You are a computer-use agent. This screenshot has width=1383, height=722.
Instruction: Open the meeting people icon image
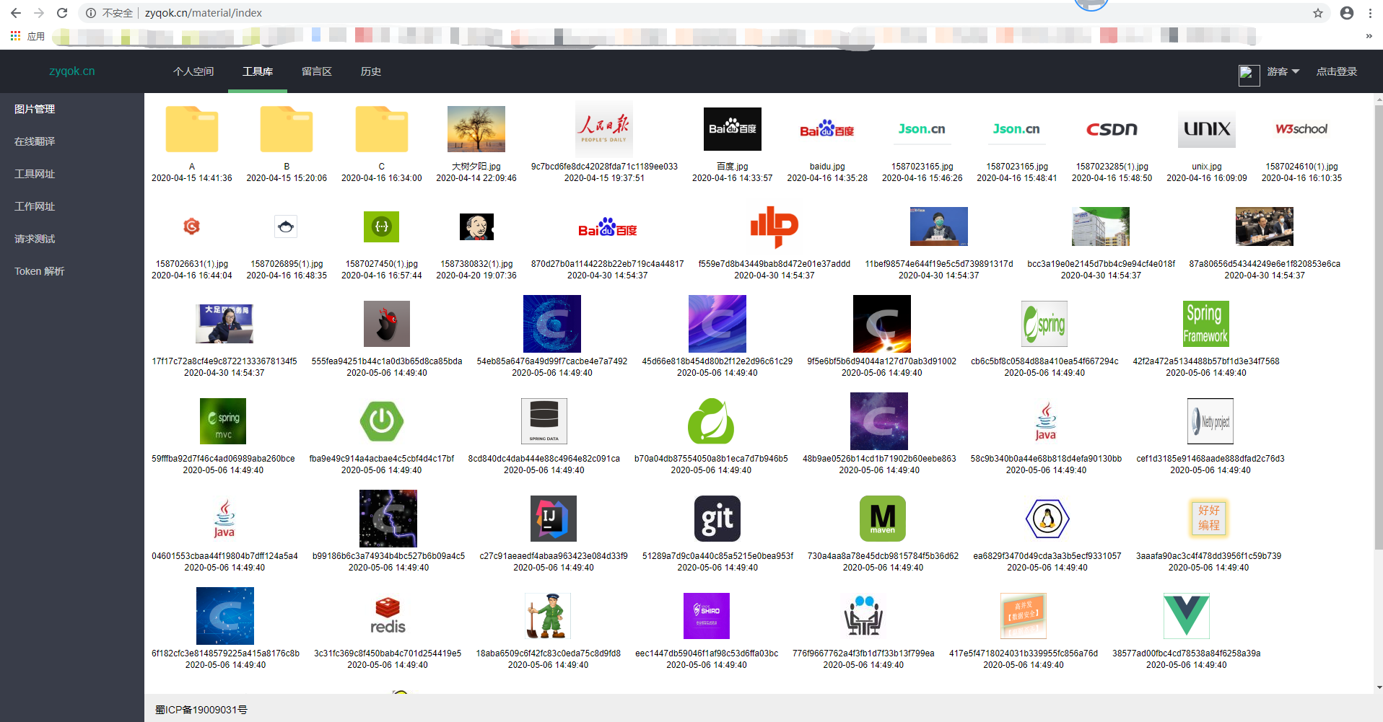[863, 616]
